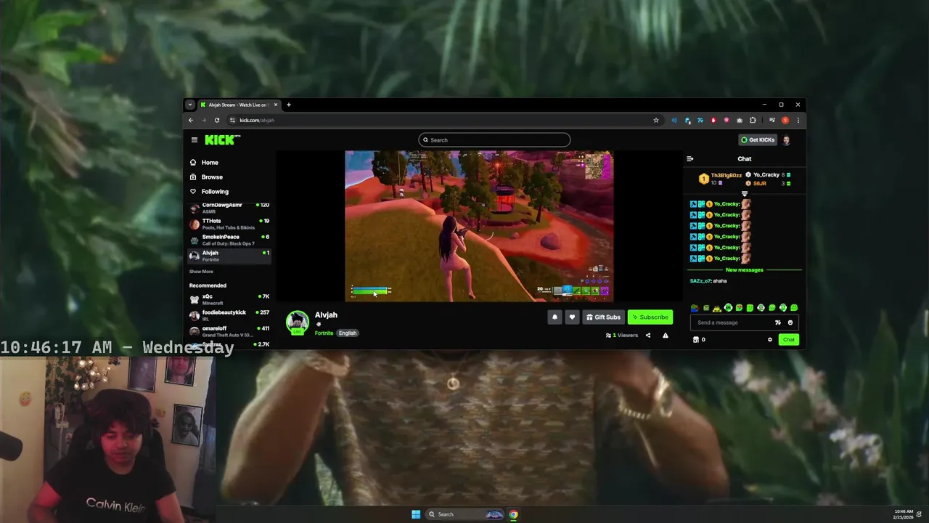The width and height of the screenshot is (929, 523).
Task: Open Windows Start menu
Action: click(x=416, y=514)
